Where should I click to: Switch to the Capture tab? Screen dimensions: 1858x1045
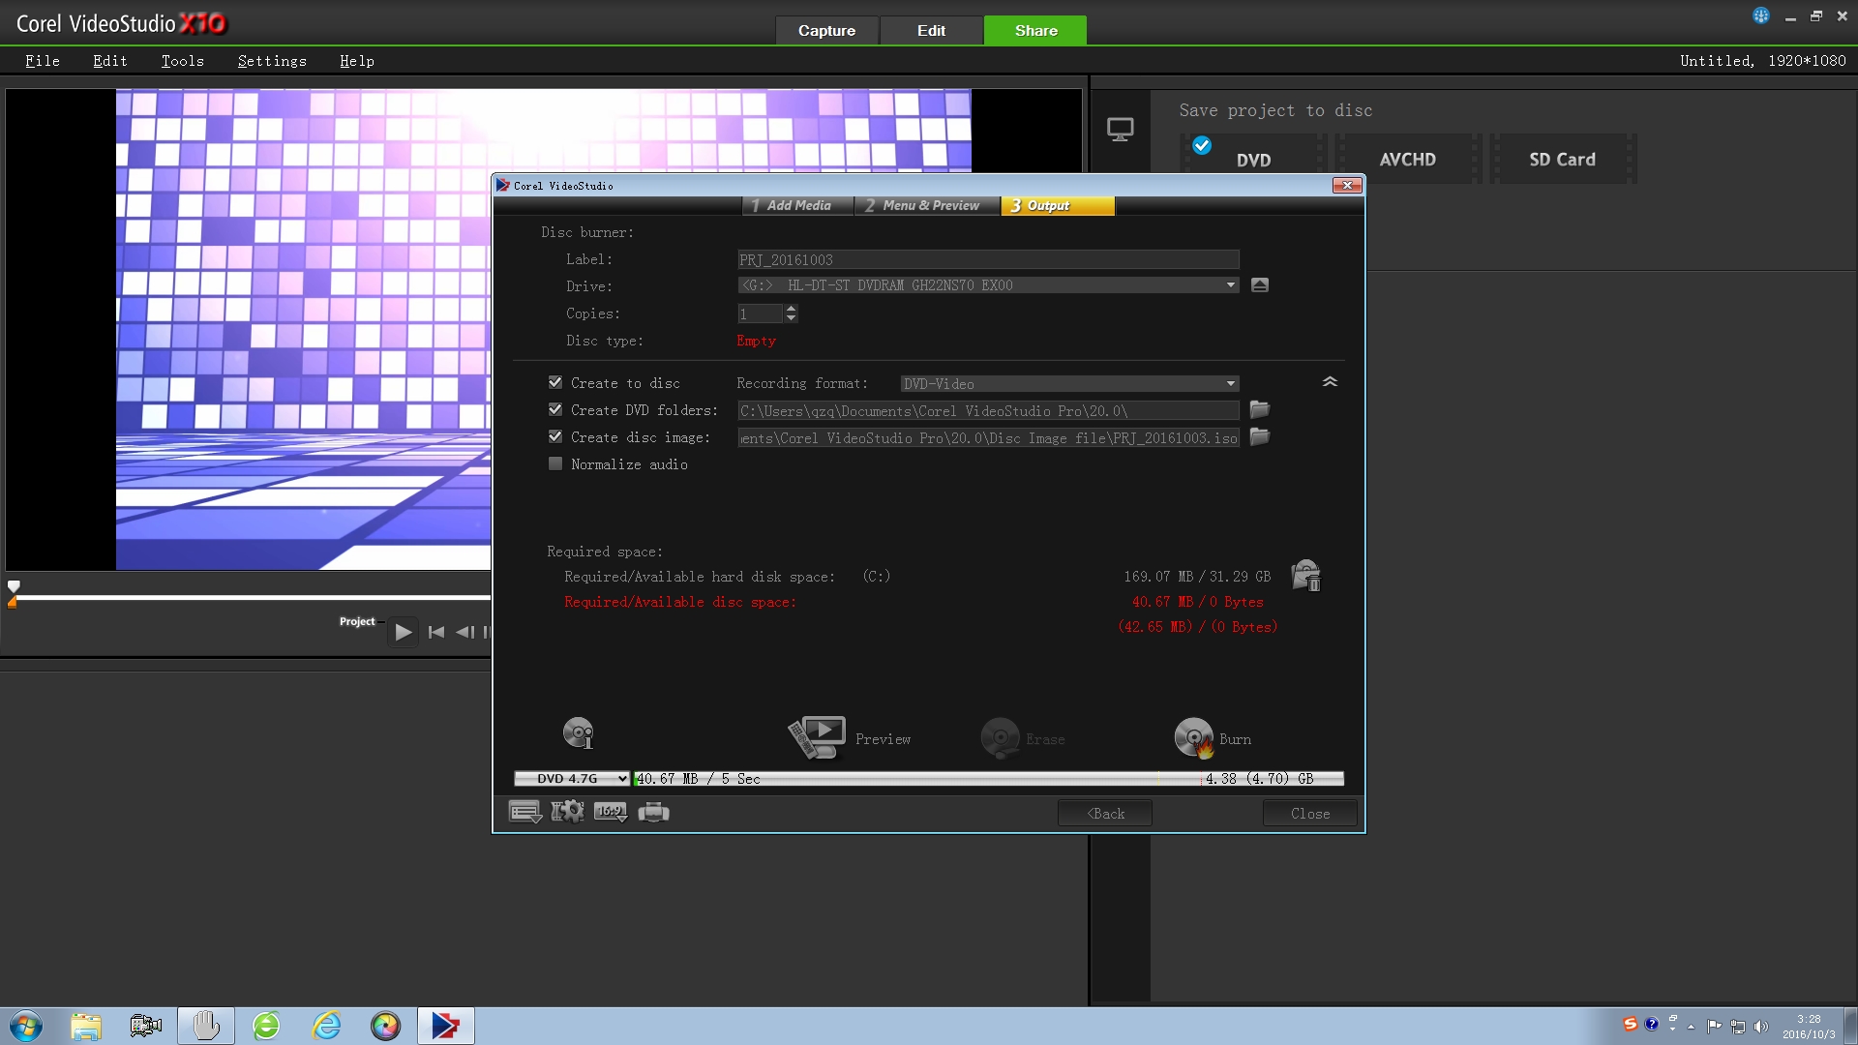pyautogui.click(x=826, y=30)
